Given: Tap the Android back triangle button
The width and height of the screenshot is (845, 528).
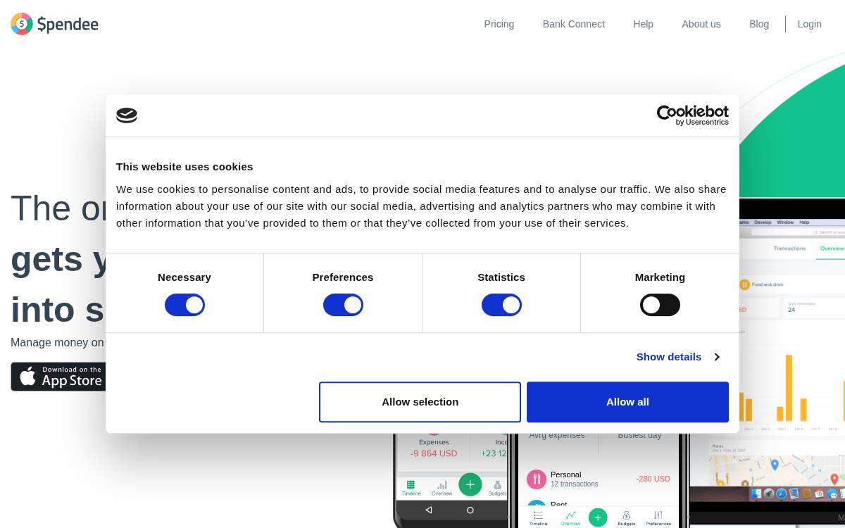Looking at the screenshot, I should tap(428, 510).
